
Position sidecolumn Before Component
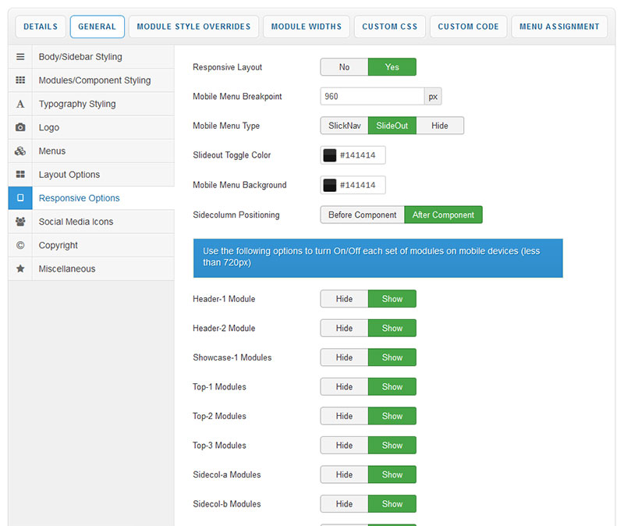click(362, 215)
